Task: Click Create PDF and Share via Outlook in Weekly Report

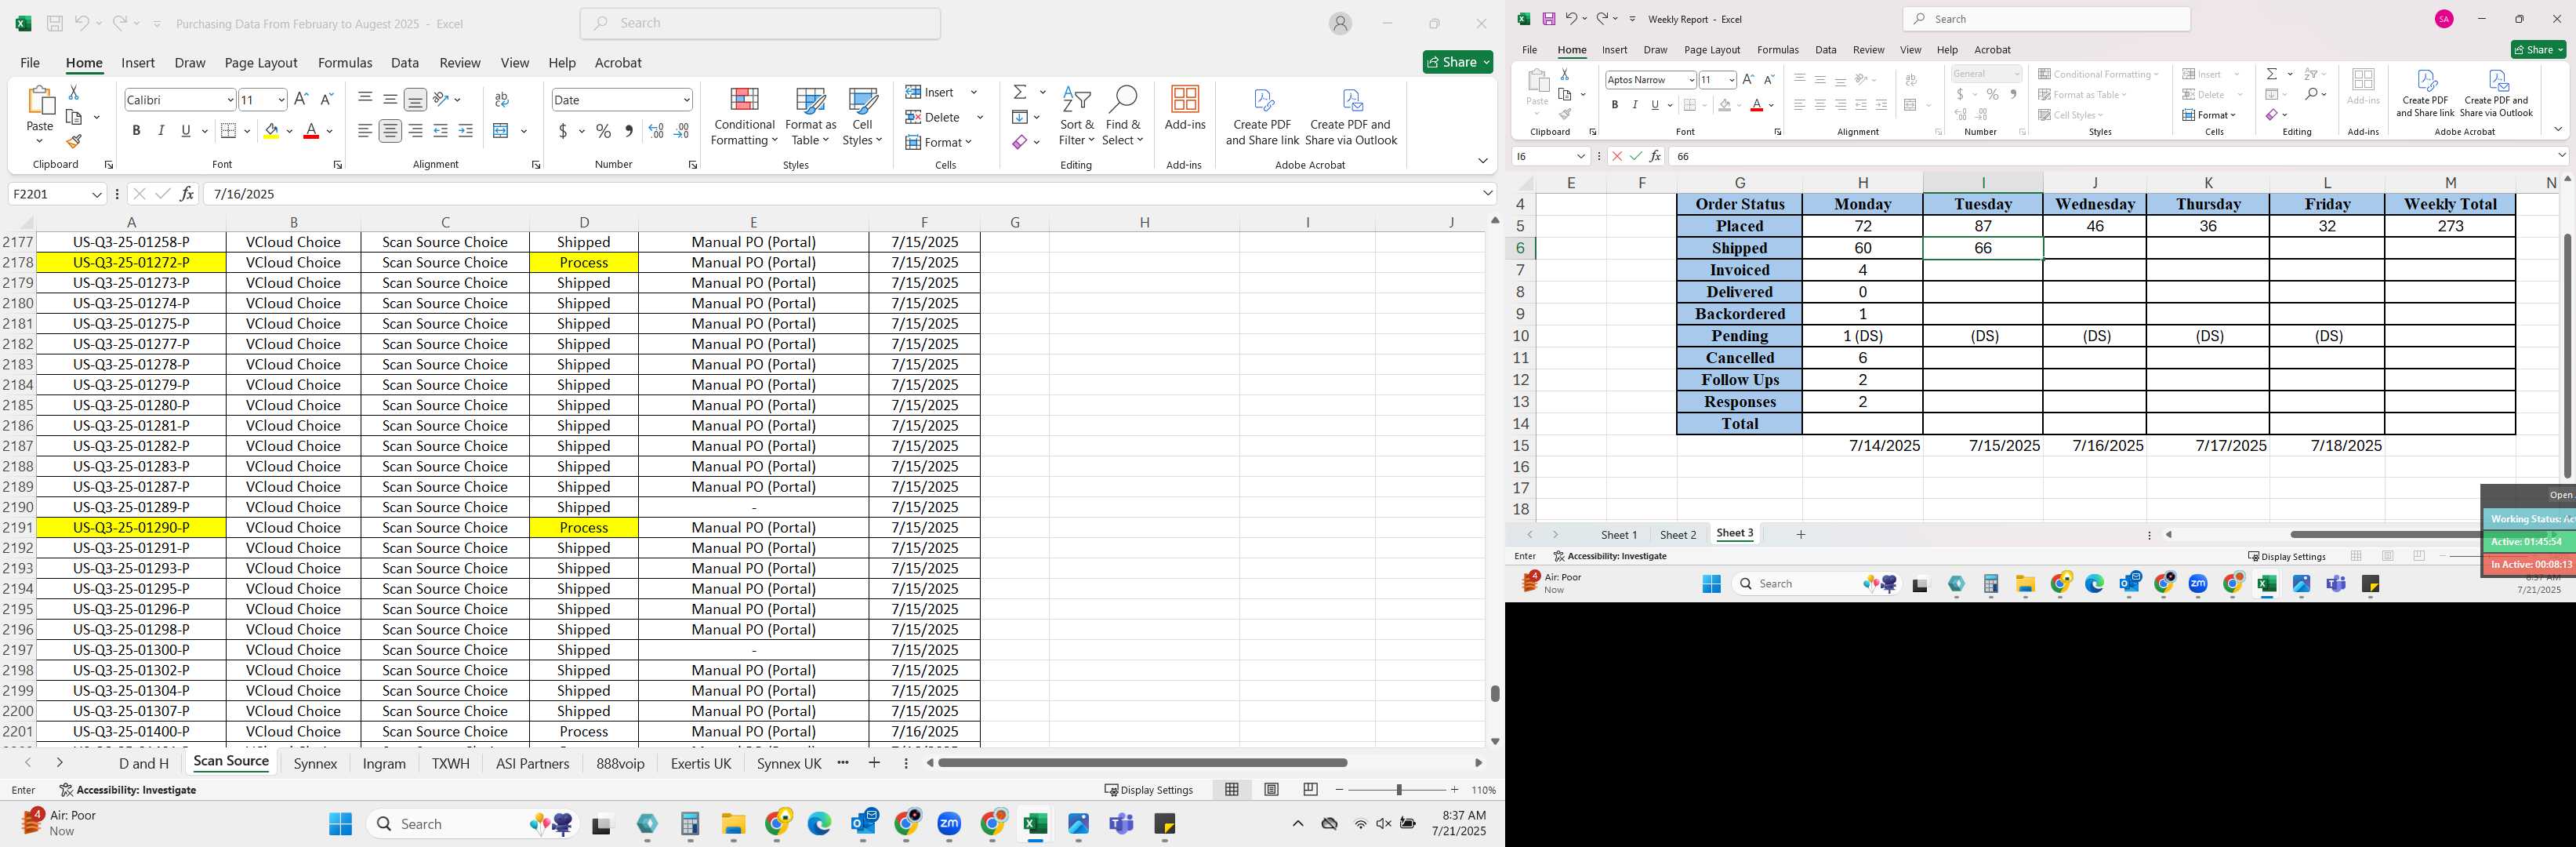Action: (x=2496, y=94)
